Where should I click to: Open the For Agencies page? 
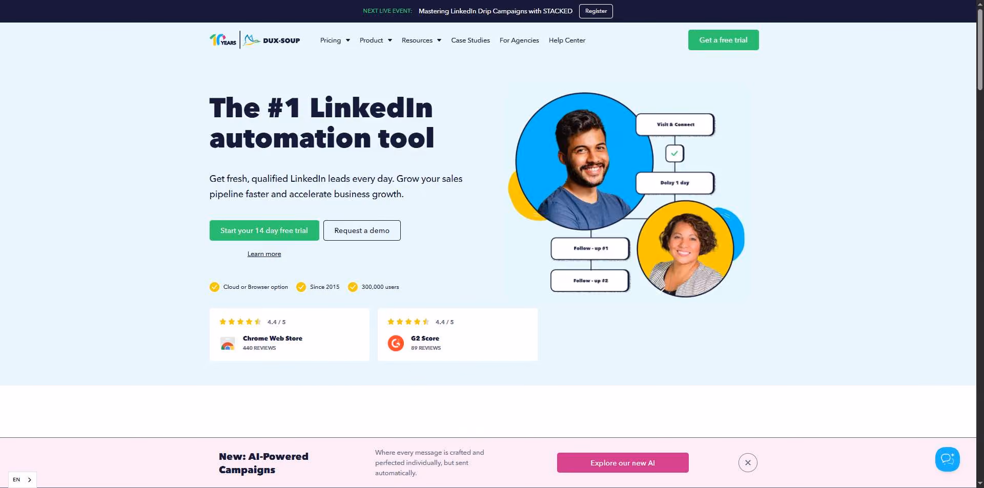519,40
